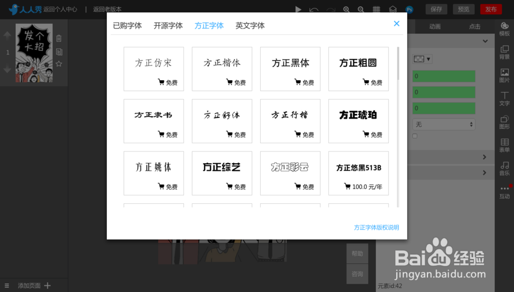Open 方正字体版权说明 link
The image size is (514, 292).
[x=376, y=227]
